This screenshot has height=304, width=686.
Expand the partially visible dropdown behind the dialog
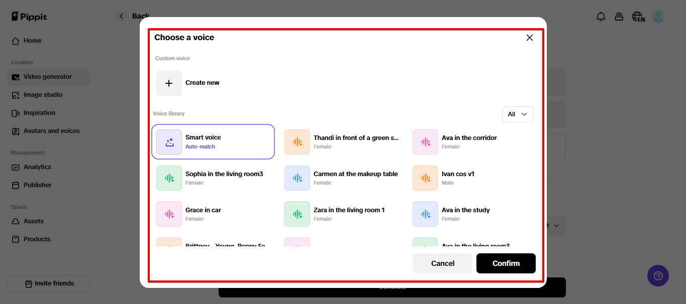[x=557, y=225]
